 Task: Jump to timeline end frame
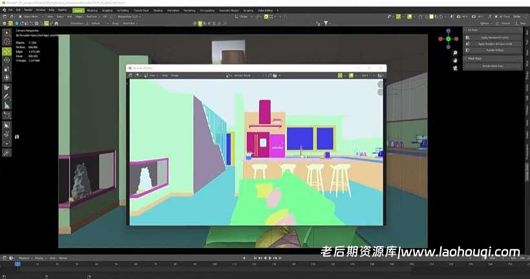279,258
